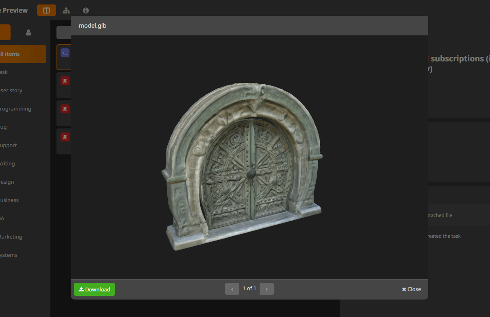Advance to the next attachment in the viewer

[267, 289]
